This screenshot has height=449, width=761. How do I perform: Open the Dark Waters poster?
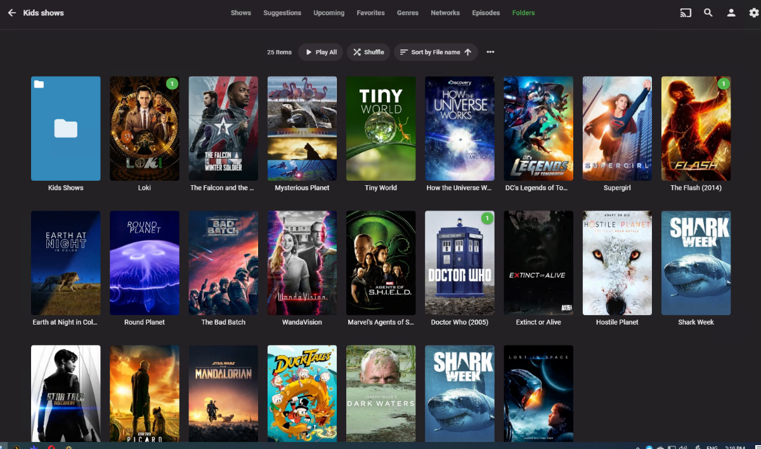pyautogui.click(x=380, y=393)
